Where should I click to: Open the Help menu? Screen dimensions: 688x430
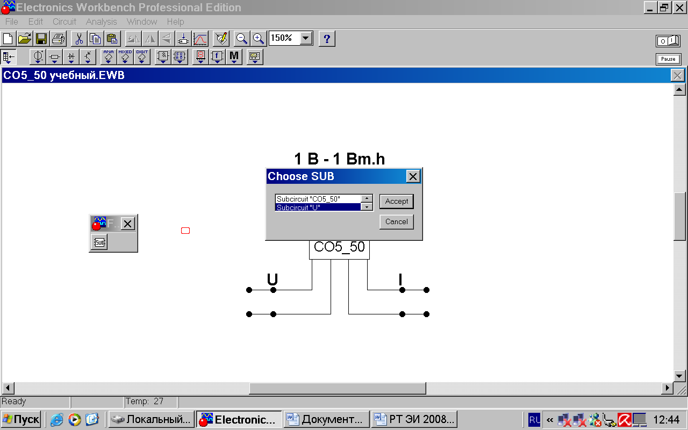tap(175, 21)
